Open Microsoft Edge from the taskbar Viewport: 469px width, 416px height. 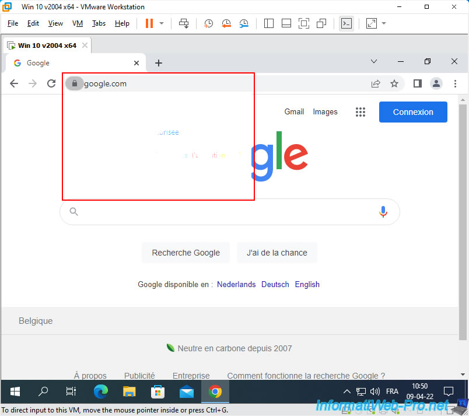tap(101, 391)
